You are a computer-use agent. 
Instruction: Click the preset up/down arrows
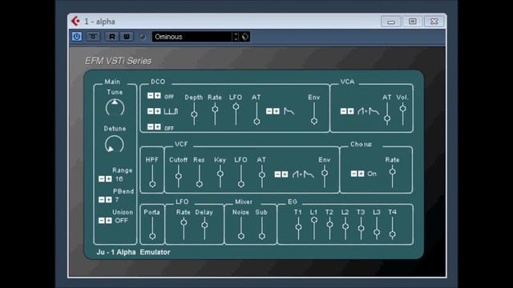pos(236,37)
